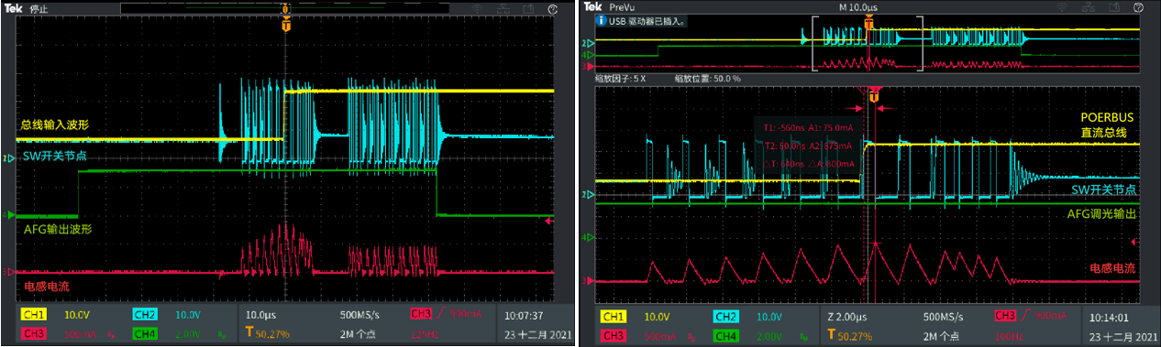Viewport: 1161px width, 347px height.
Task: Select channel 3 ground marker on right scope
Action: point(589,282)
